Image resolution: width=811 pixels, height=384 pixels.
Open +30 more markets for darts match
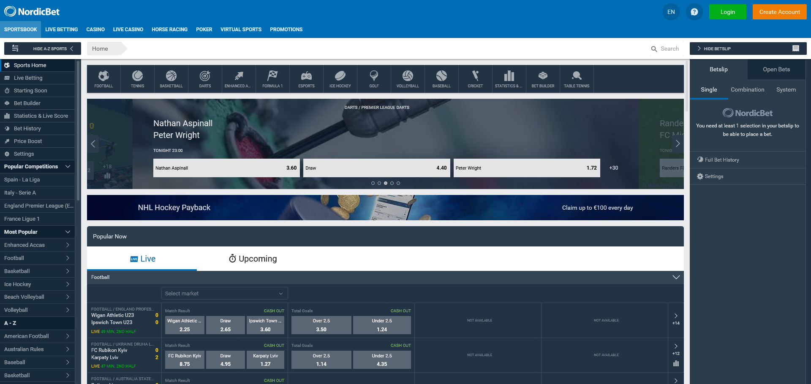613,168
